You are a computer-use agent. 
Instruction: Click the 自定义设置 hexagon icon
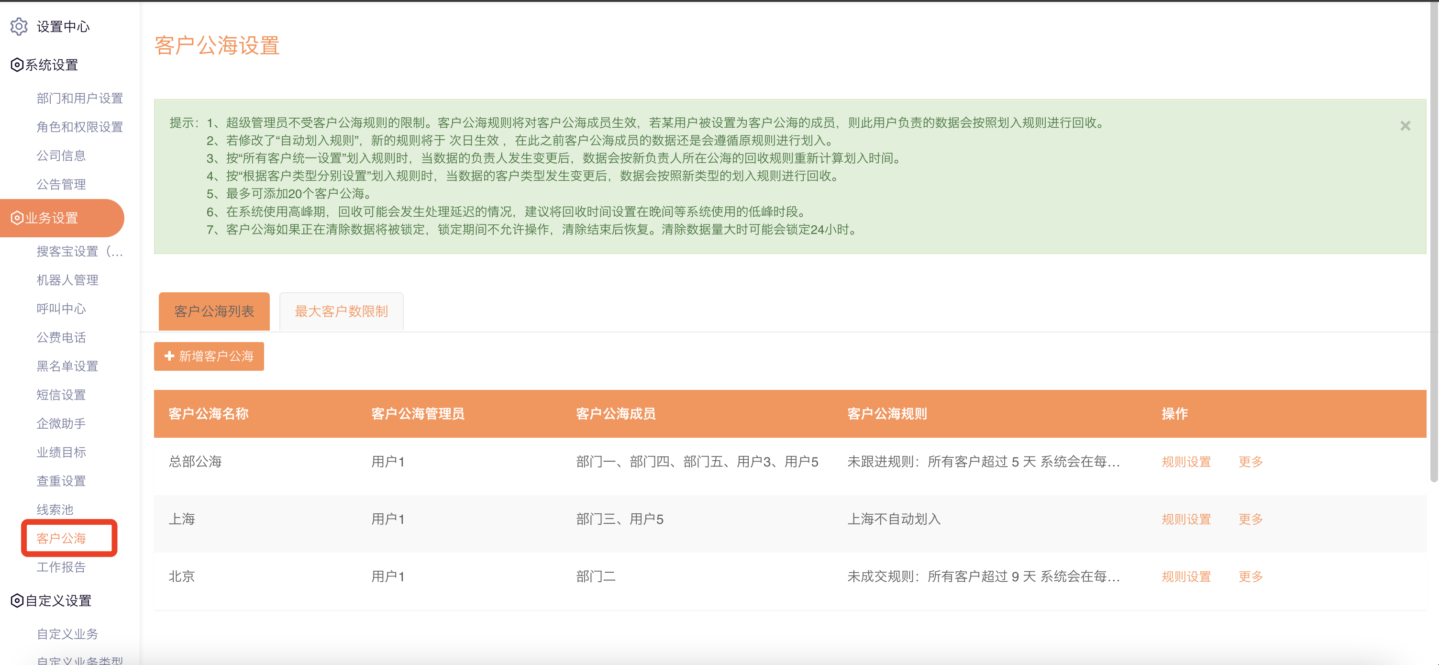(17, 601)
